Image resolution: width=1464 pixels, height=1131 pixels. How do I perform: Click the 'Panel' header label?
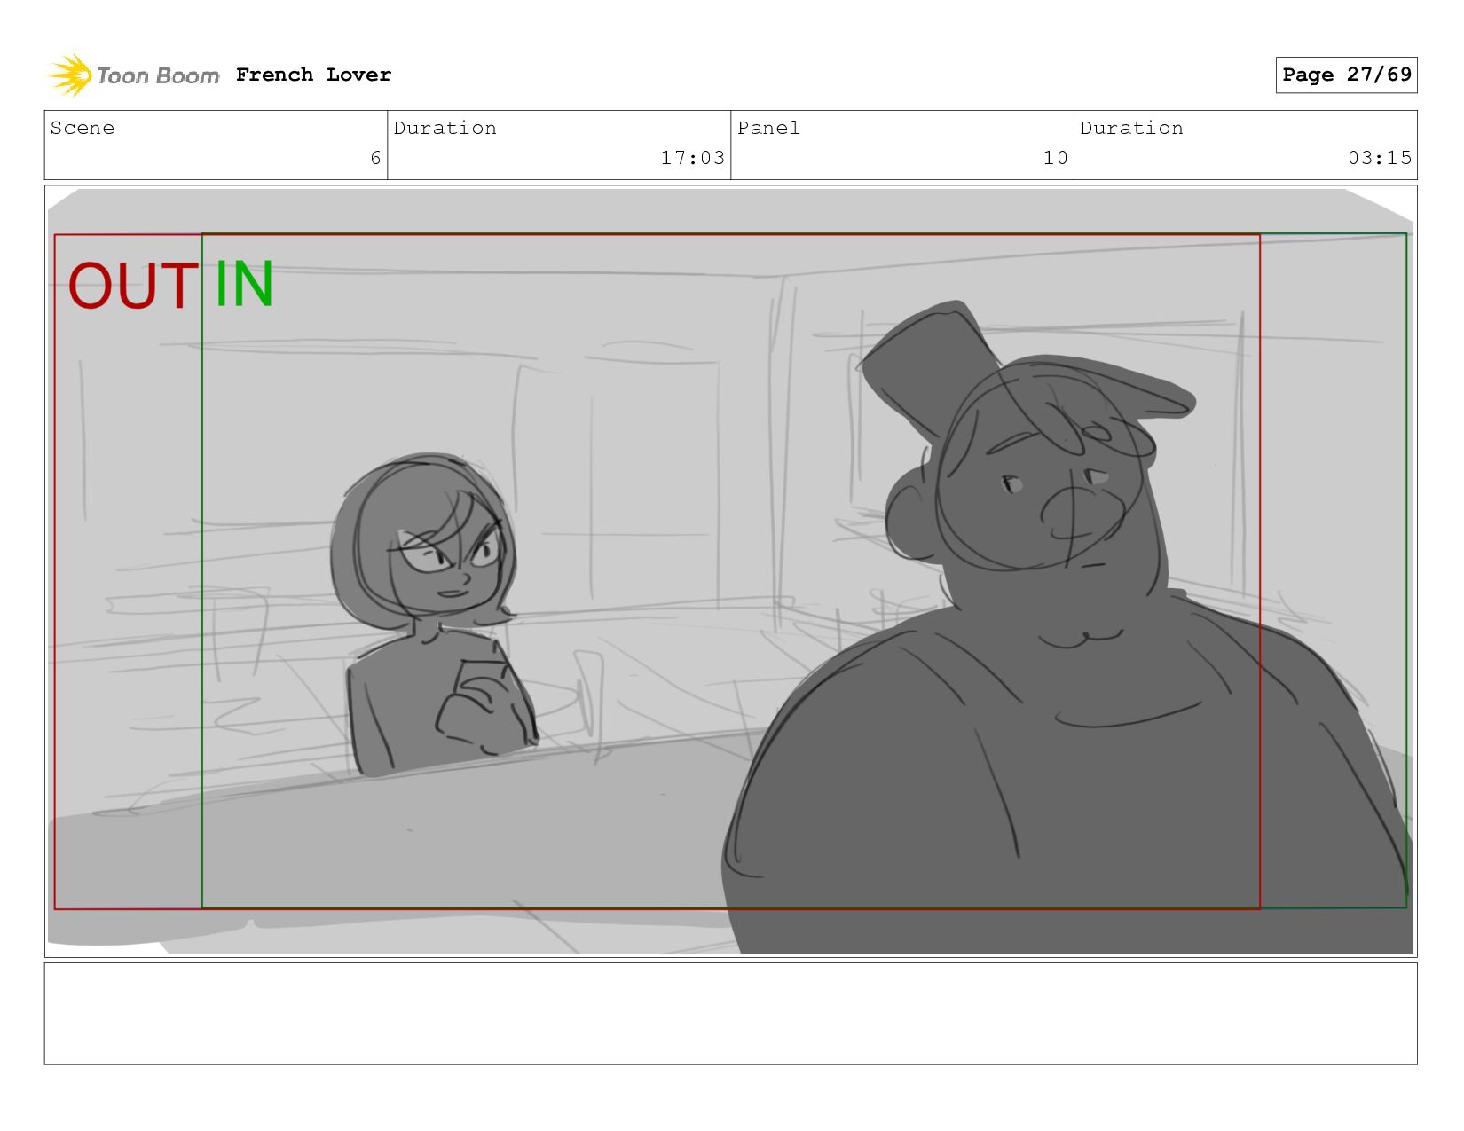click(x=768, y=128)
